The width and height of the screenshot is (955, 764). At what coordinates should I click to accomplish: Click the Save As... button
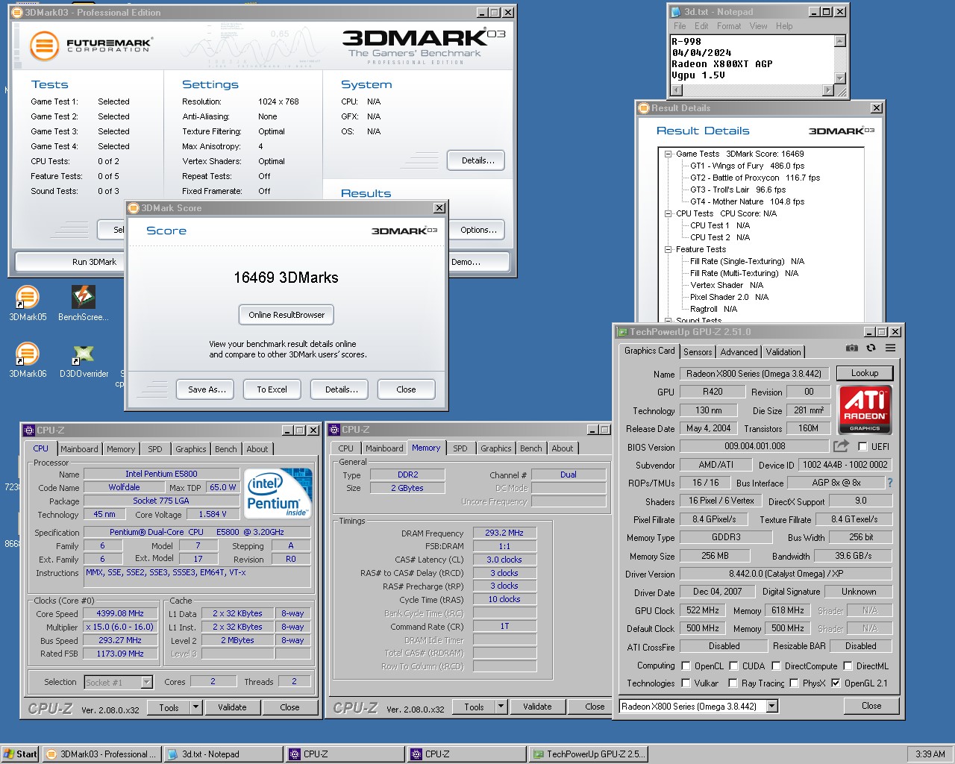(207, 389)
